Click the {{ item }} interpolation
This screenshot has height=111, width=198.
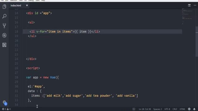pos(83,31)
